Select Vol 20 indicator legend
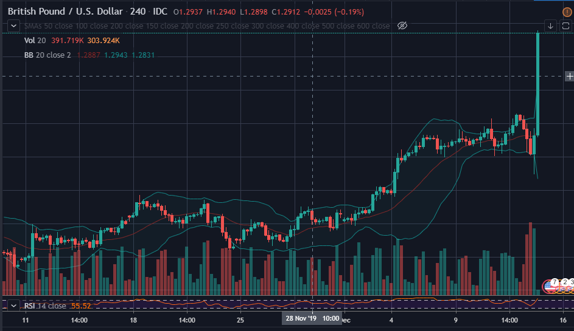Viewport: 574px width, 331px height. [x=35, y=41]
